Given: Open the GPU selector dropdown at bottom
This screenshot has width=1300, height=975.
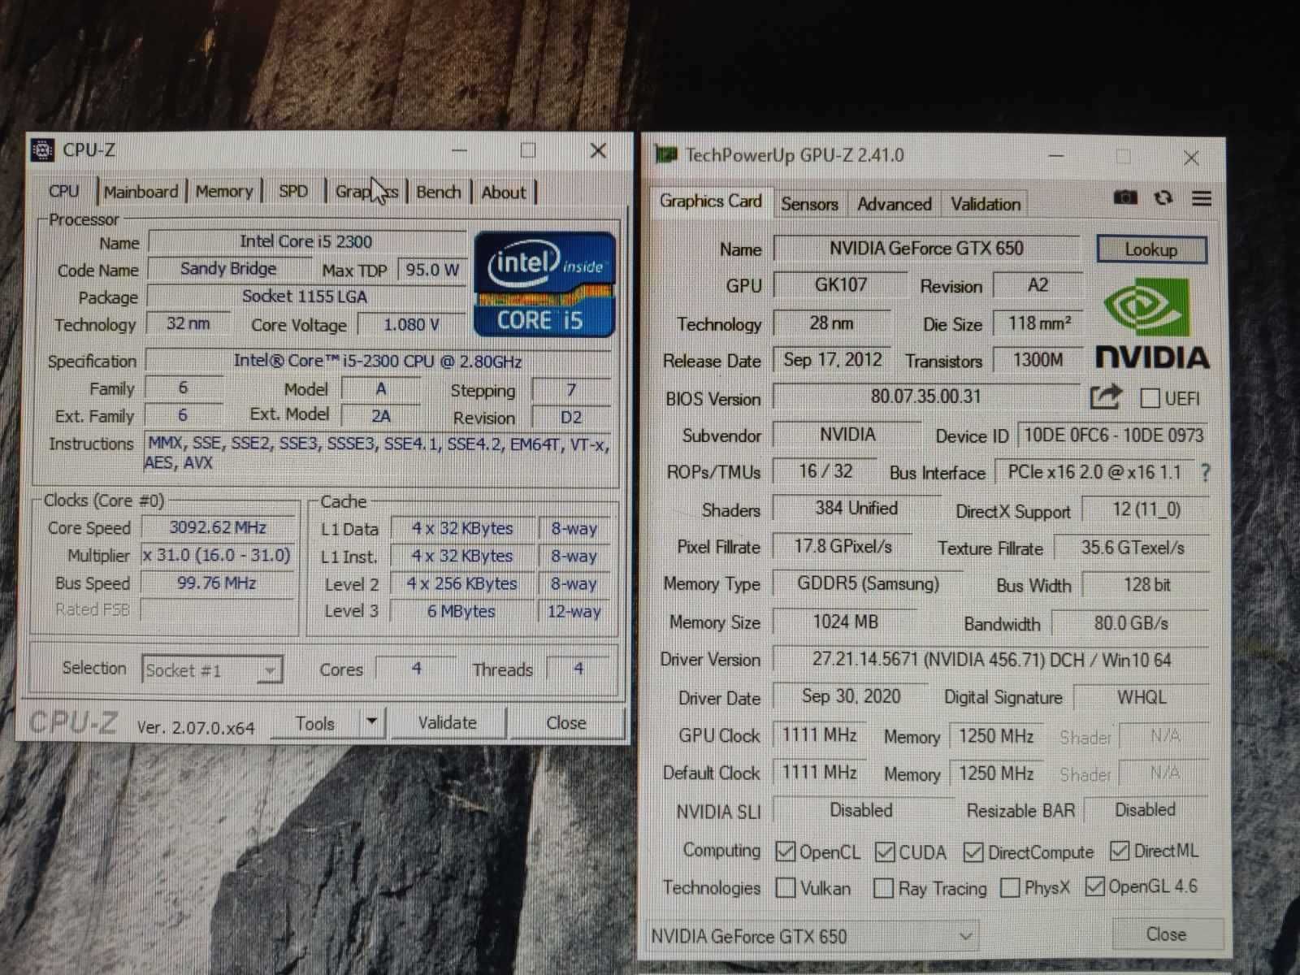Looking at the screenshot, I should click(x=812, y=936).
